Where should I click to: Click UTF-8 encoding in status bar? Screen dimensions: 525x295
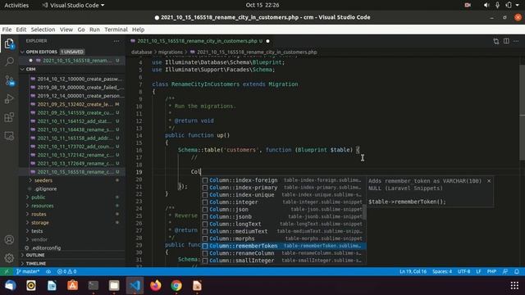coord(463,271)
